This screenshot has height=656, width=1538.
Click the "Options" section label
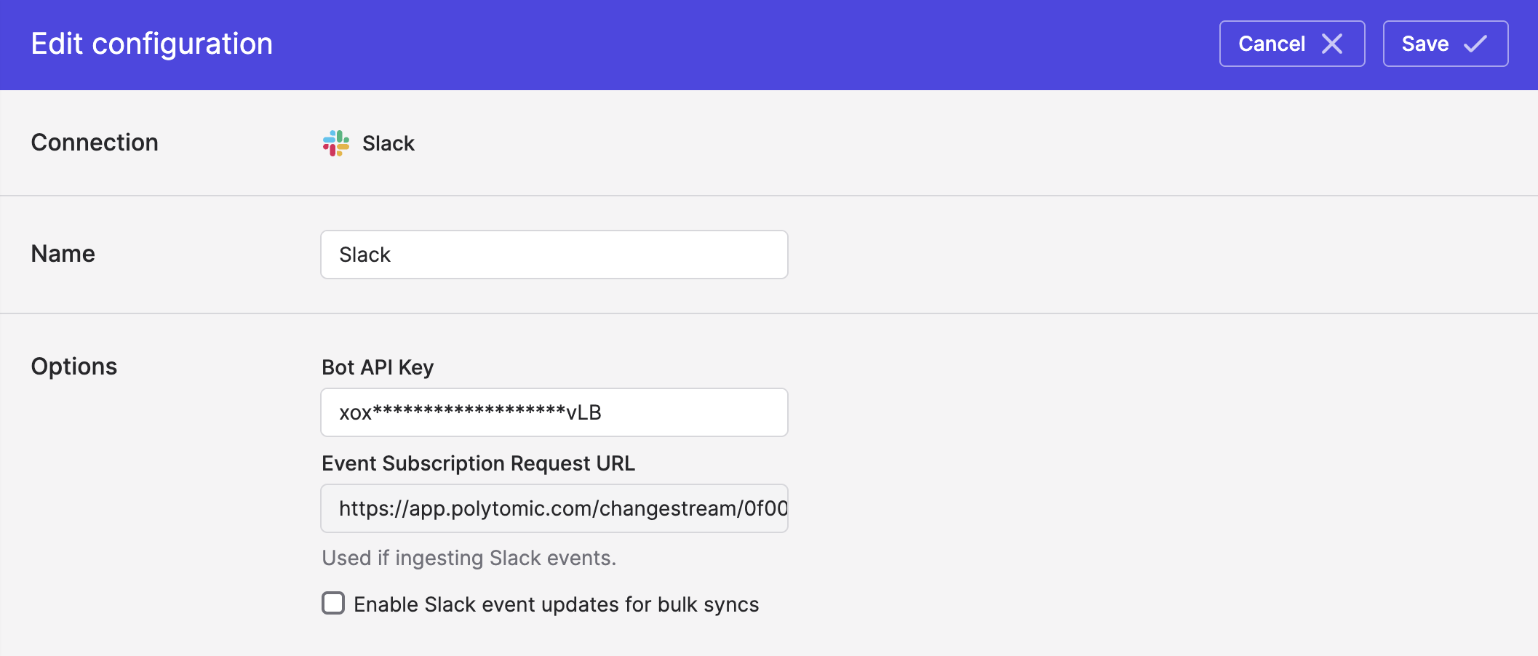pos(74,367)
